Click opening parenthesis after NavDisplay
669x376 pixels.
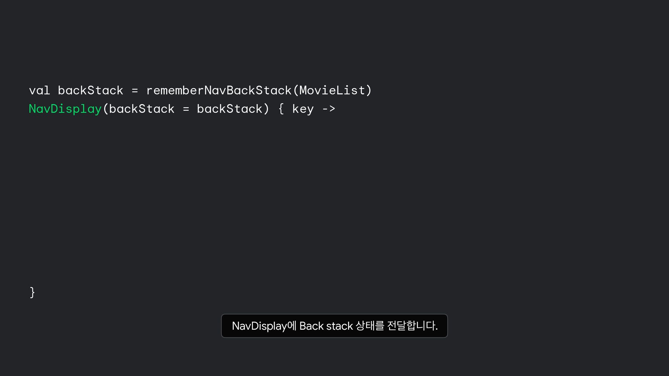(106, 109)
